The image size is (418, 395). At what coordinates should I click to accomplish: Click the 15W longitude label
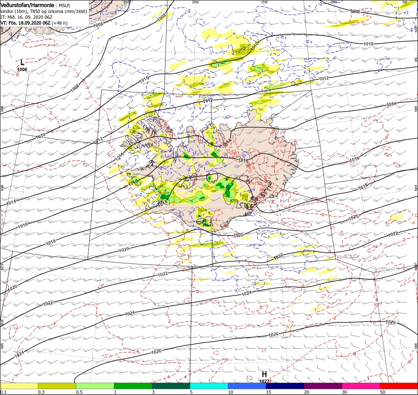point(264,2)
